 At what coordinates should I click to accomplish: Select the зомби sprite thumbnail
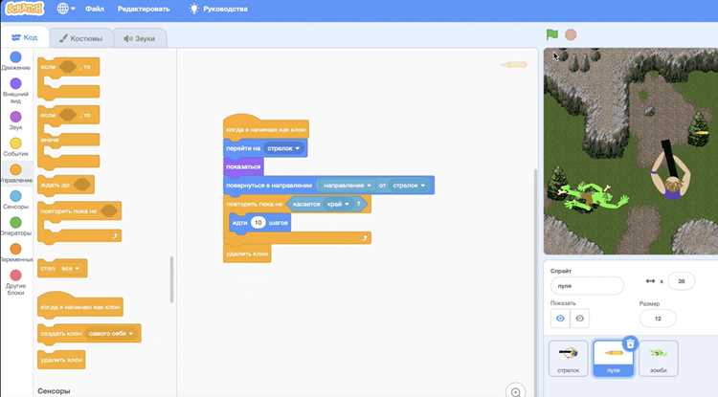point(658,358)
